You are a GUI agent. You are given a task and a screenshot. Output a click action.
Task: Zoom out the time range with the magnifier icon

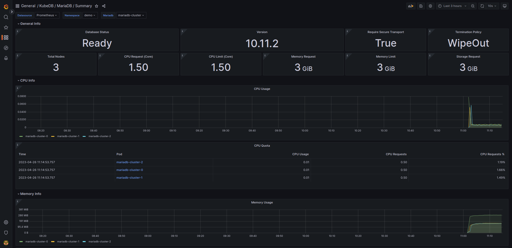click(473, 6)
